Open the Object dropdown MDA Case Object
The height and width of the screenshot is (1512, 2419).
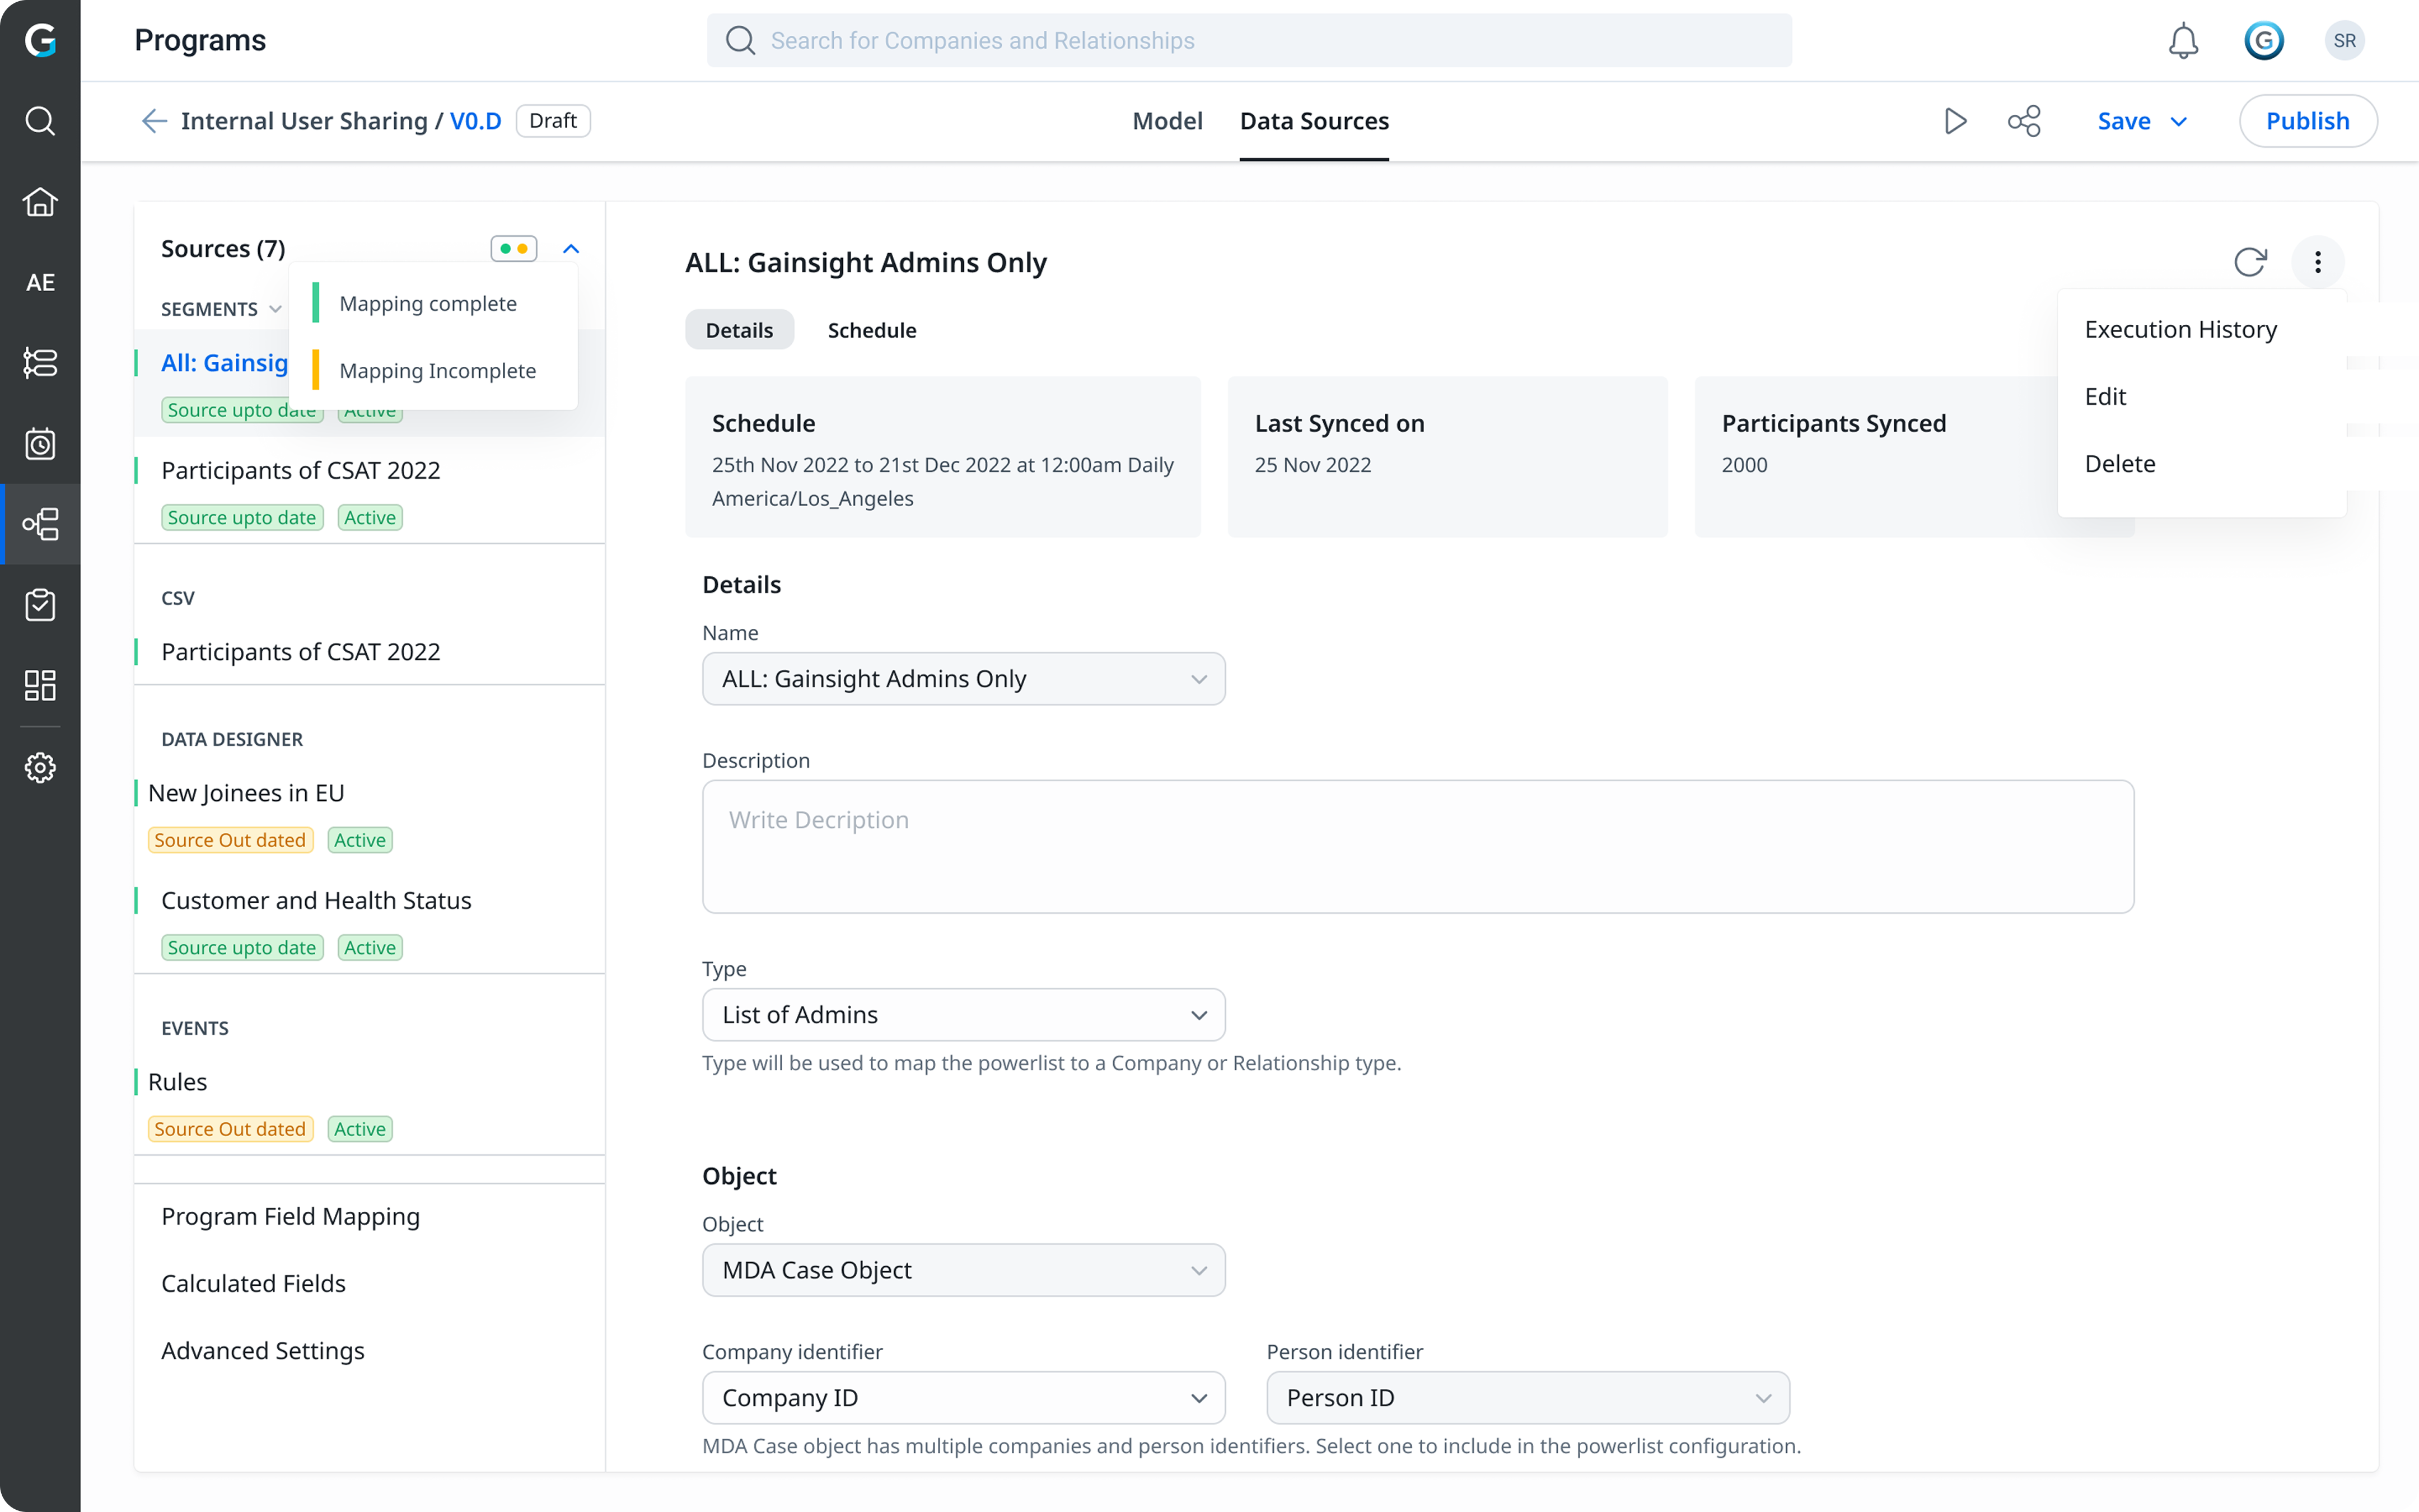[964, 1270]
